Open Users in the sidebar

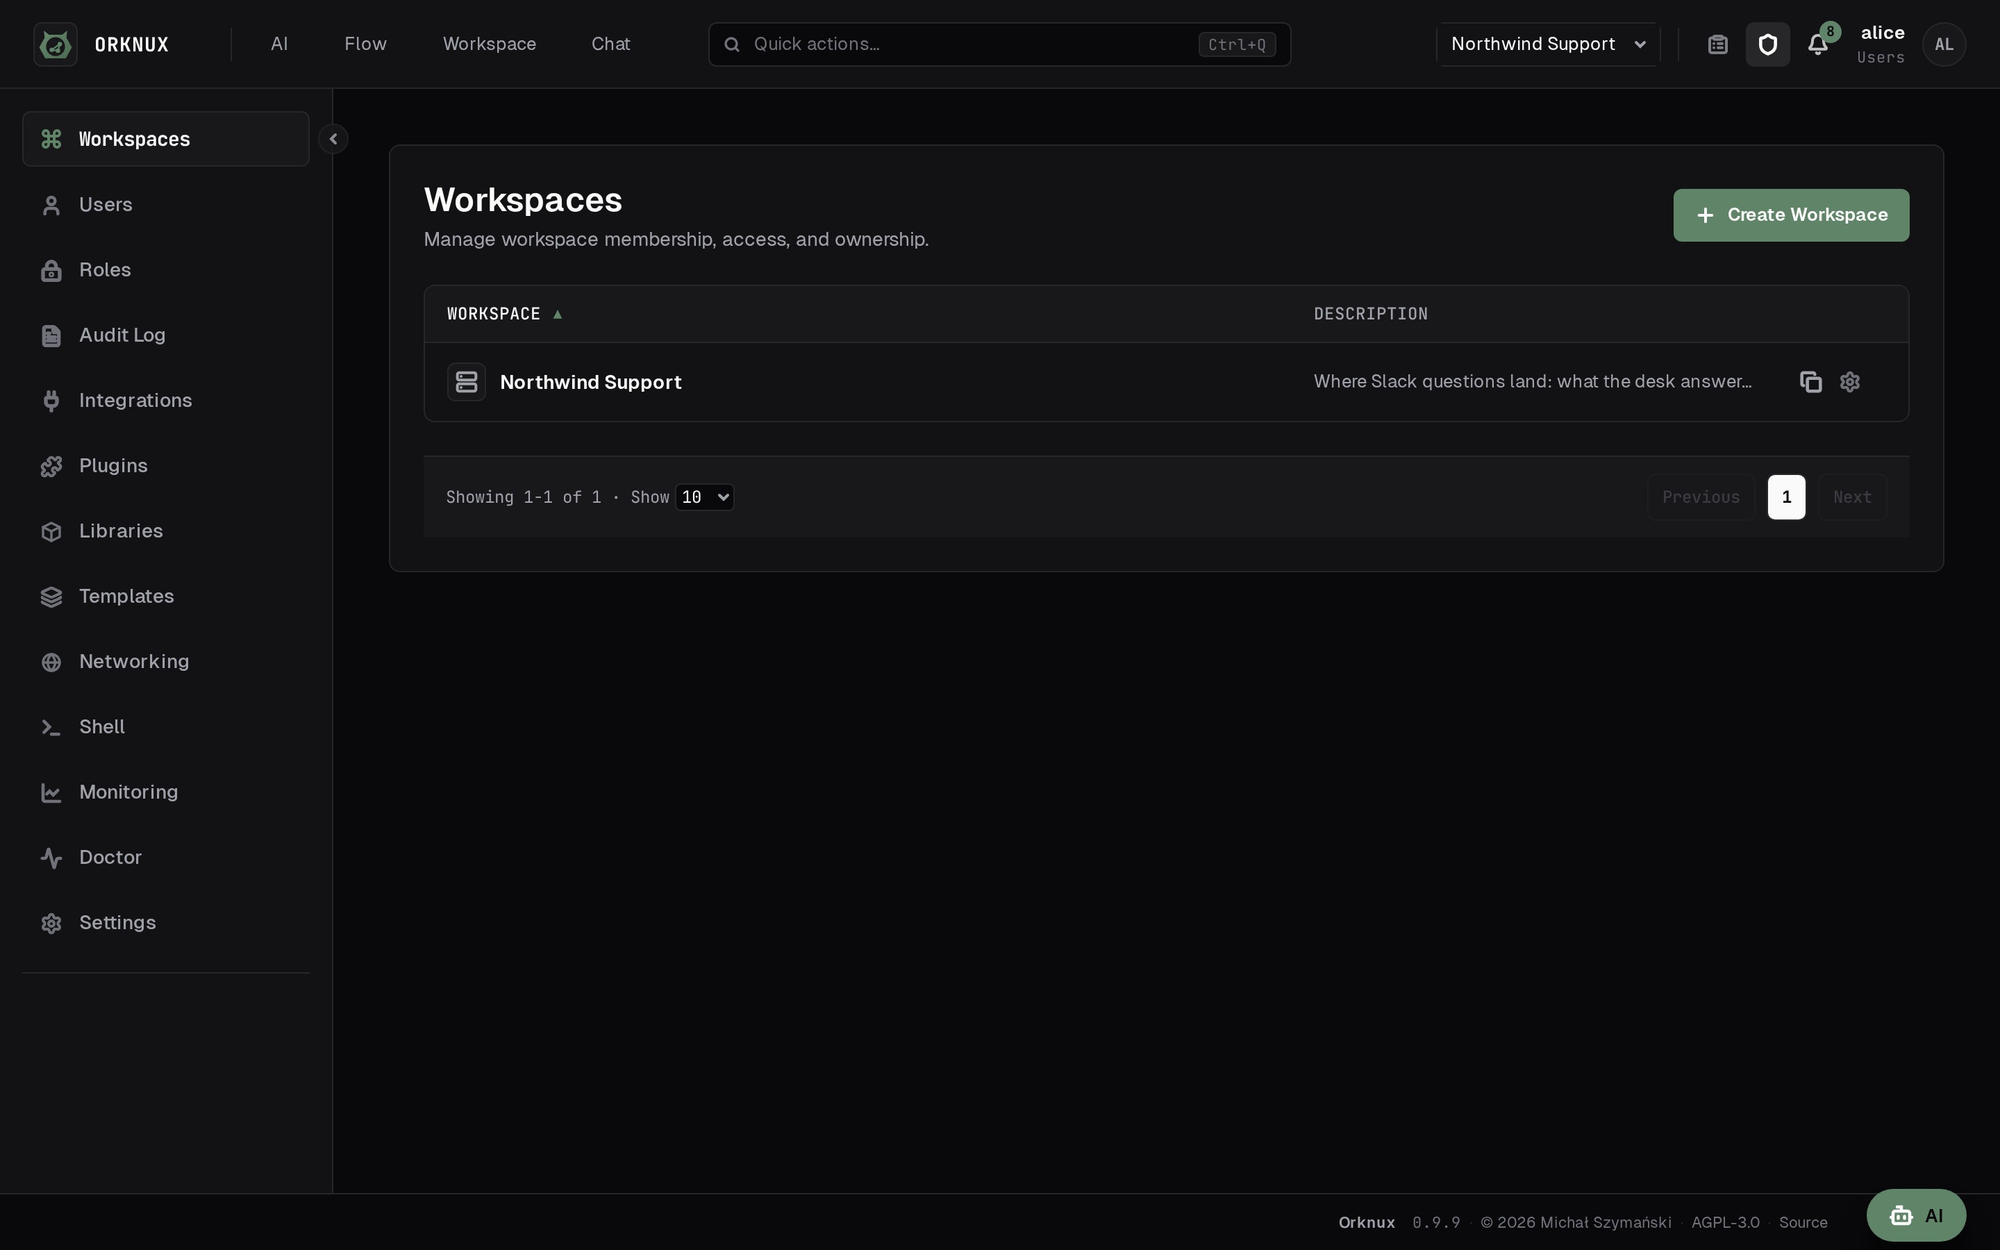(165, 204)
